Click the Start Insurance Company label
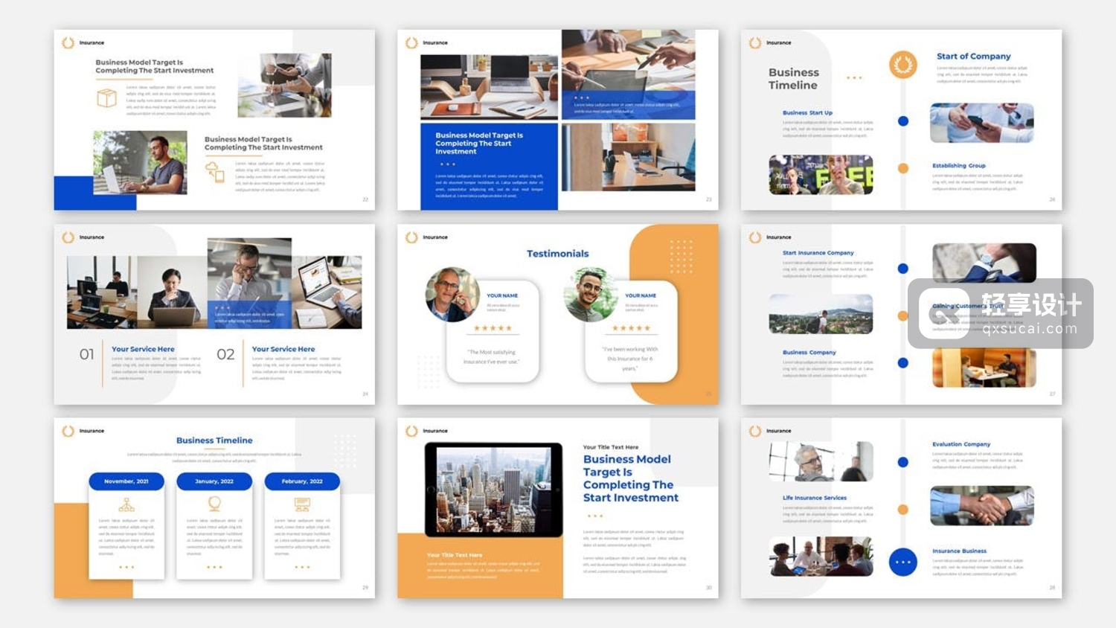The width and height of the screenshot is (1116, 628). pos(818,253)
